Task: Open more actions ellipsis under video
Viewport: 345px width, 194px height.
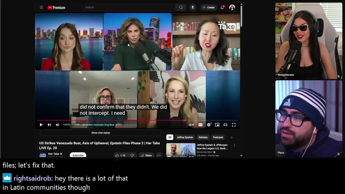Action: [159, 155]
